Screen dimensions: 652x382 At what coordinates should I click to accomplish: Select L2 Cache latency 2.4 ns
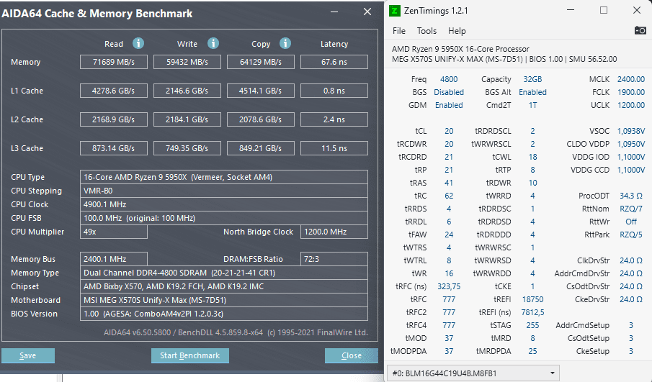coord(334,119)
